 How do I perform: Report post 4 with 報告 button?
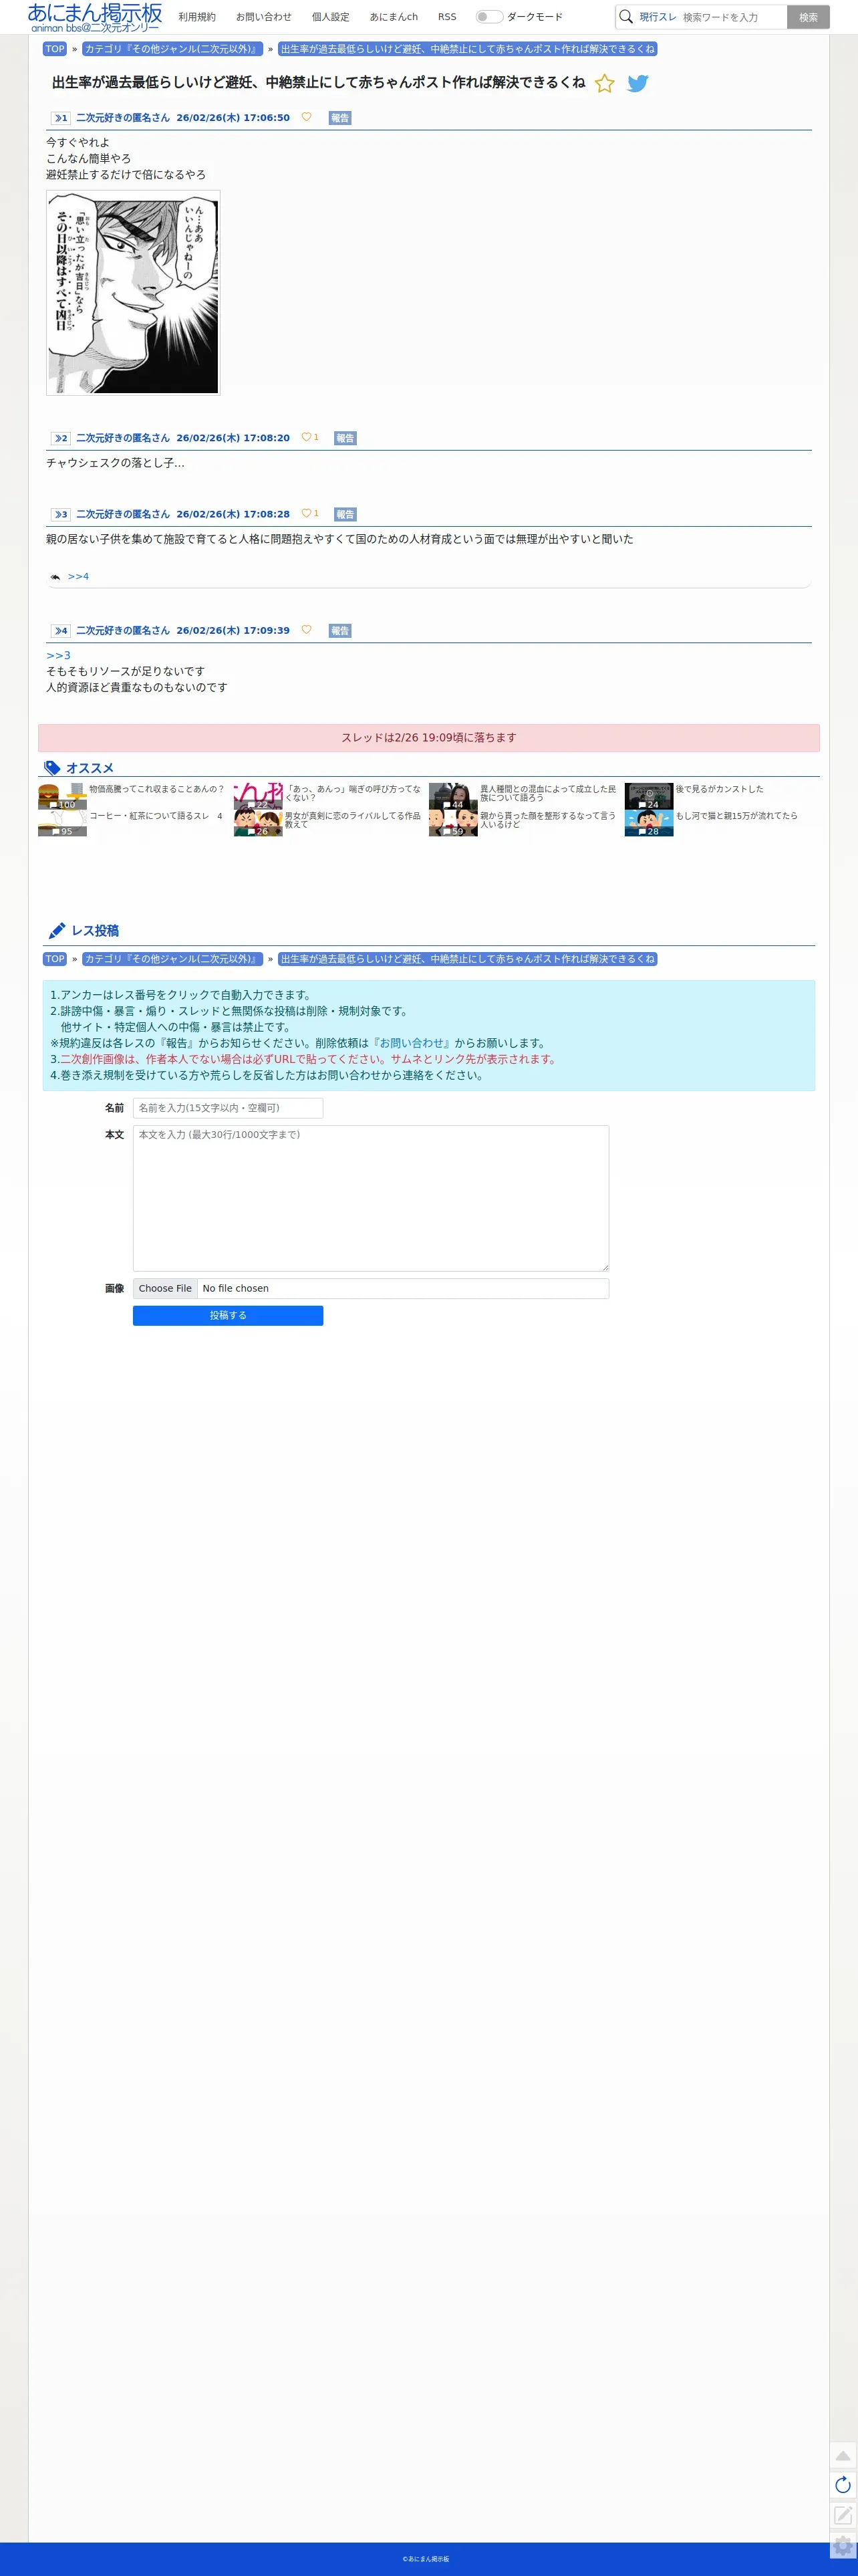340,630
